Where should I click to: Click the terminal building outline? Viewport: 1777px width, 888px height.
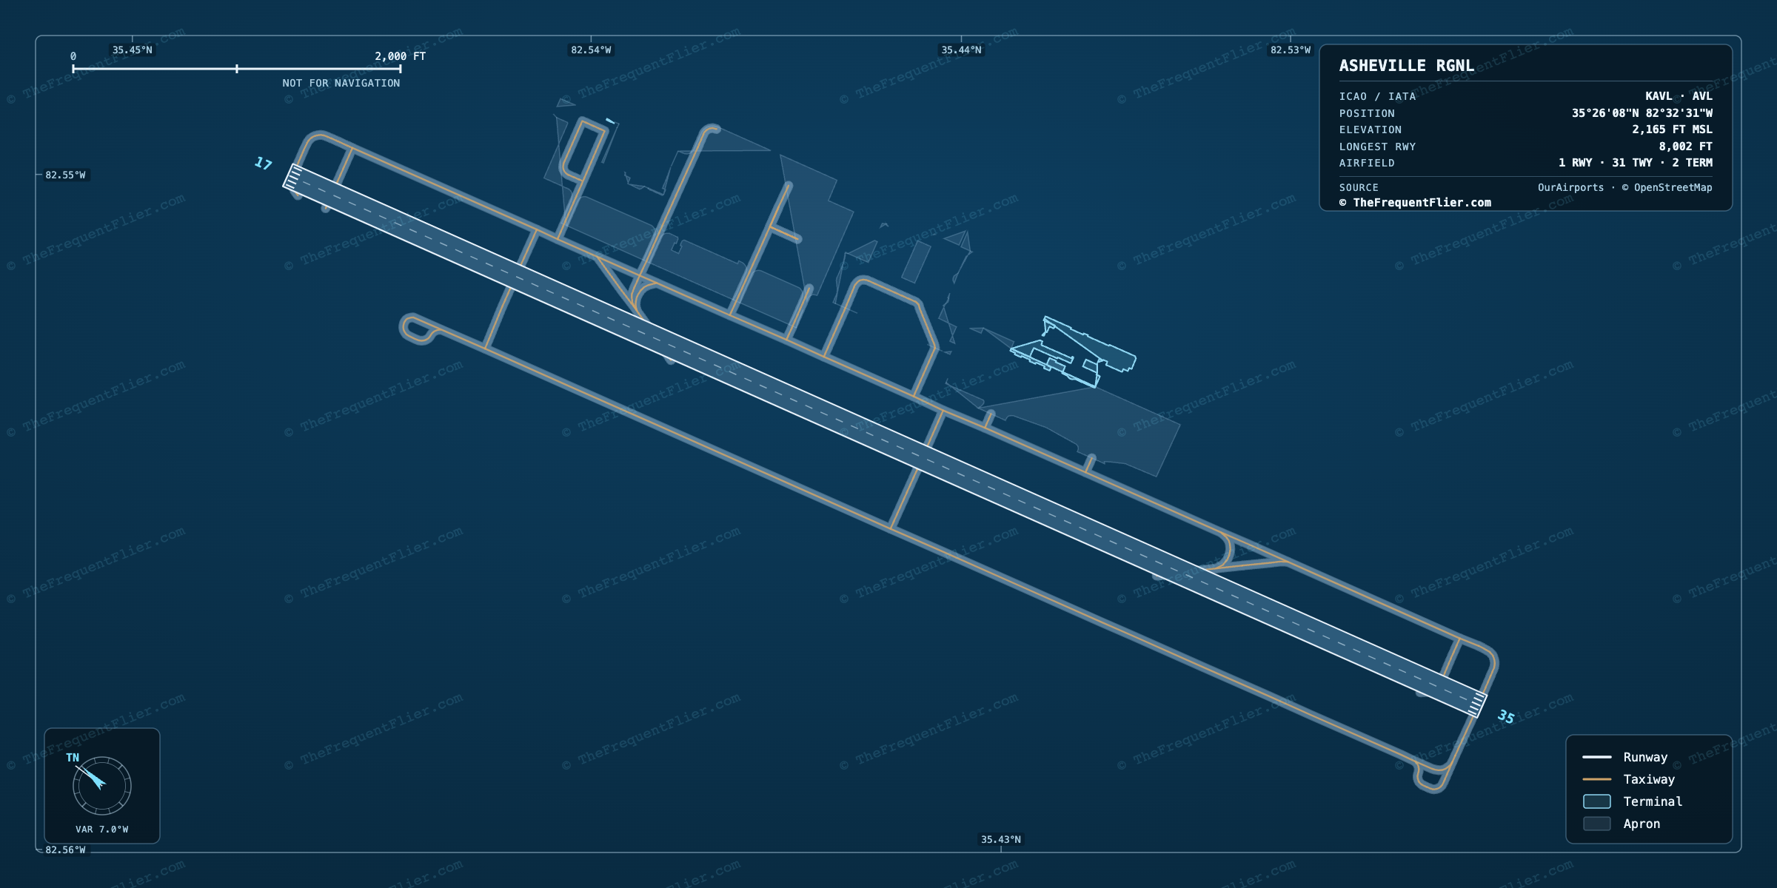pyautogui.click(x=1074, y=352)
